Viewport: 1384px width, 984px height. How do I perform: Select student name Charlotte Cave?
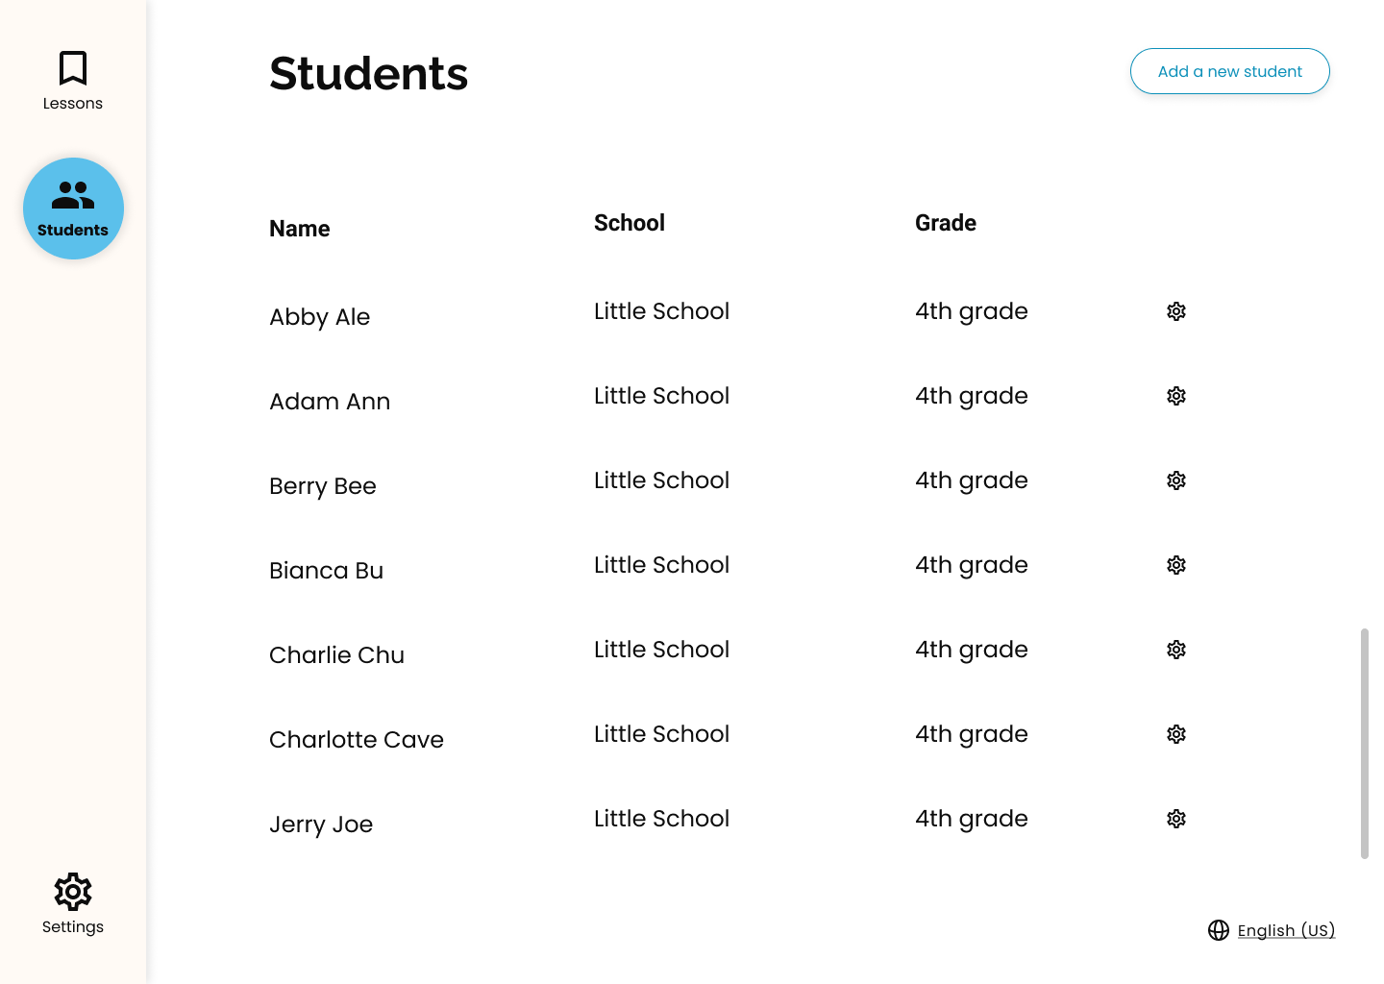pyautogui.click(x=357, y=740)
